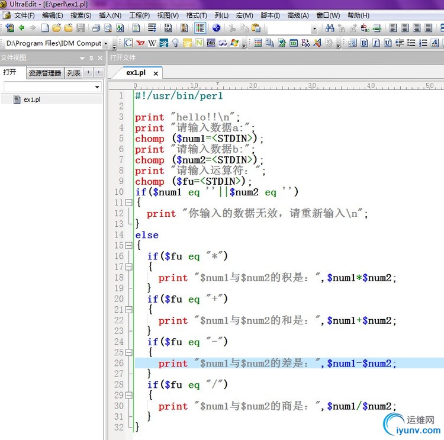Close the ex1.pl editor tab

pos(156,73)
